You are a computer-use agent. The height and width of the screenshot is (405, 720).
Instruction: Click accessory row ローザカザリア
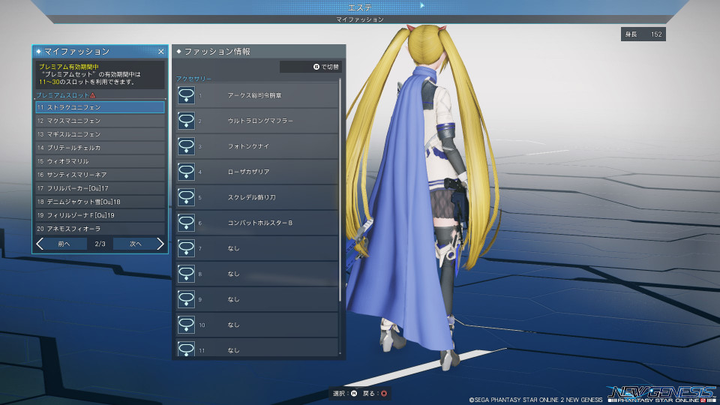257,172
